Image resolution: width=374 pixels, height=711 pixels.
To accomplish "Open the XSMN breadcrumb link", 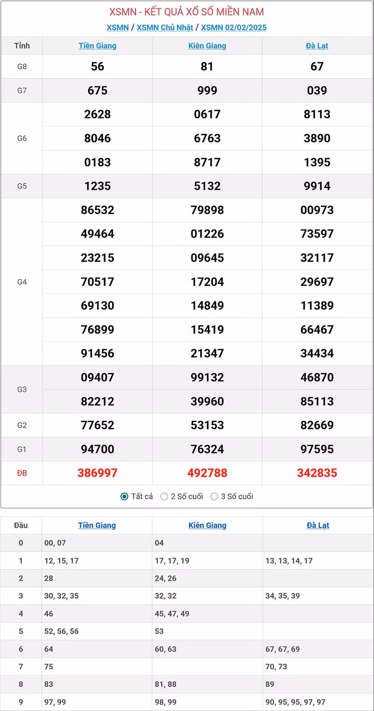I will [x=118, y=27].
